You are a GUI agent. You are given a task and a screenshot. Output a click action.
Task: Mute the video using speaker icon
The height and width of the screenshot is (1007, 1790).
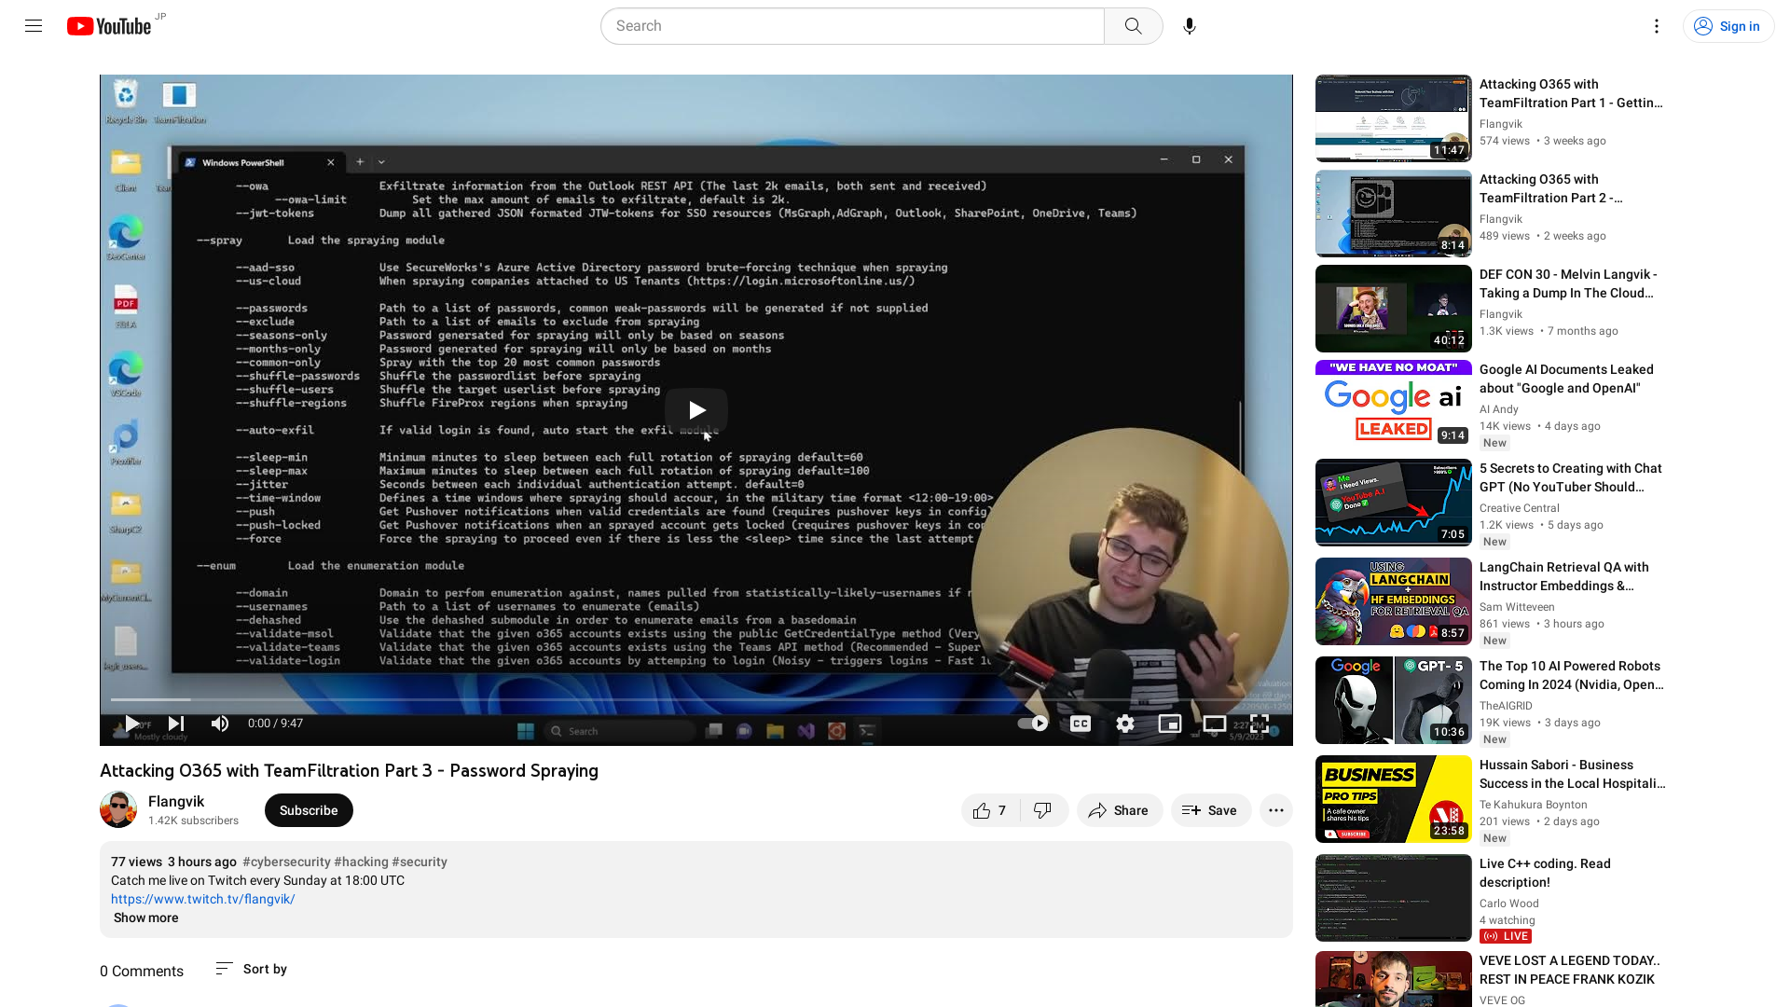[x=219, y=723]
